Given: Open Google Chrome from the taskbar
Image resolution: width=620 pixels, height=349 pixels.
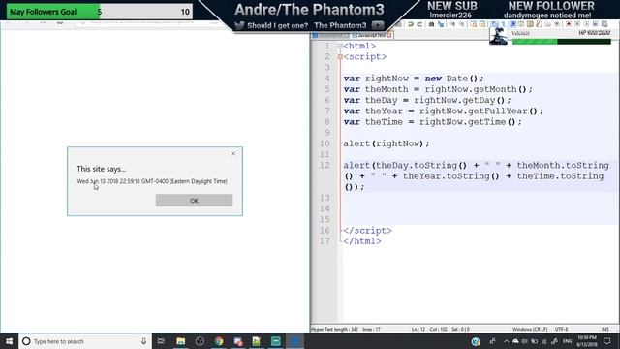Looking at the screenshot, I should click(219, 341).
